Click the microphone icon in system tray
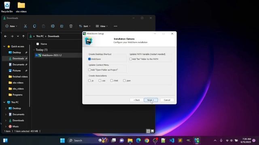259x145 pixels. 221,141
